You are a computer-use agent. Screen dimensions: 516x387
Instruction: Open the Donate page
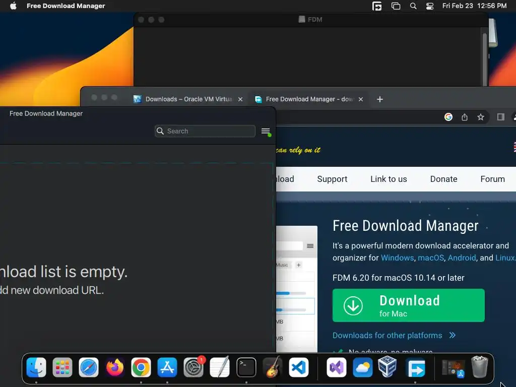point(443,179)
